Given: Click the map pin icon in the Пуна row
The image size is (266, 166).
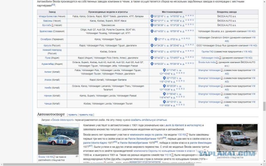Looking at the screenshot, I should click(x=152, y=58).
